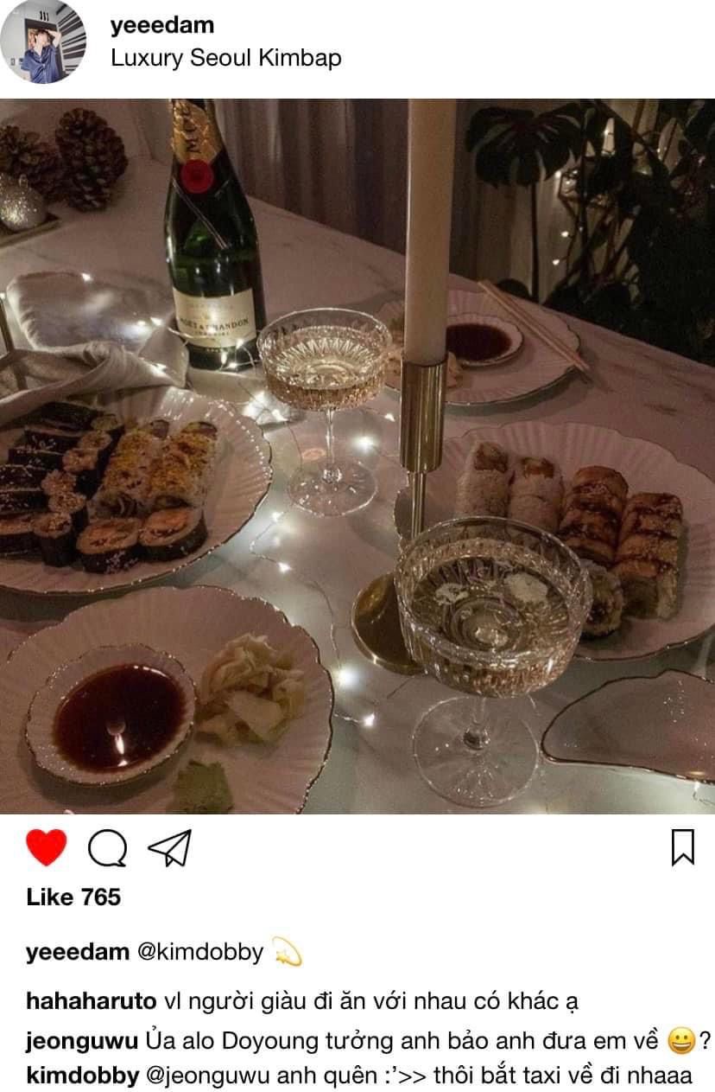Image resolution: width=715 pixels, height=1092 pixels.
Task: Open jeonguwu commenter profile
Action: coord(78,1039)
